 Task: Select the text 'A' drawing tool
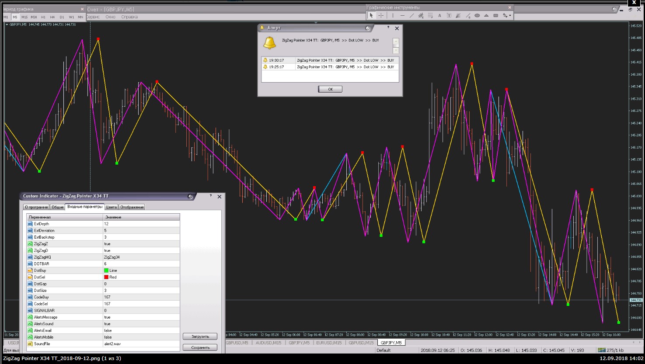pyautogui.click(x=439, y=16)
